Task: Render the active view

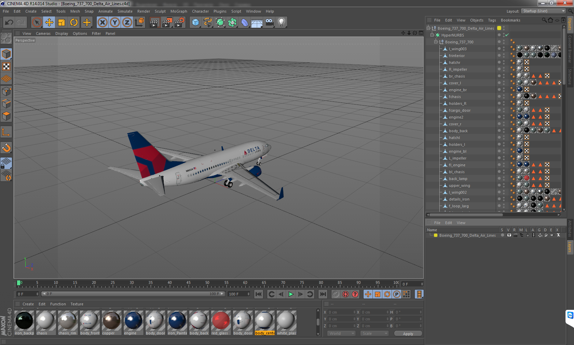Action: point(154,23)
